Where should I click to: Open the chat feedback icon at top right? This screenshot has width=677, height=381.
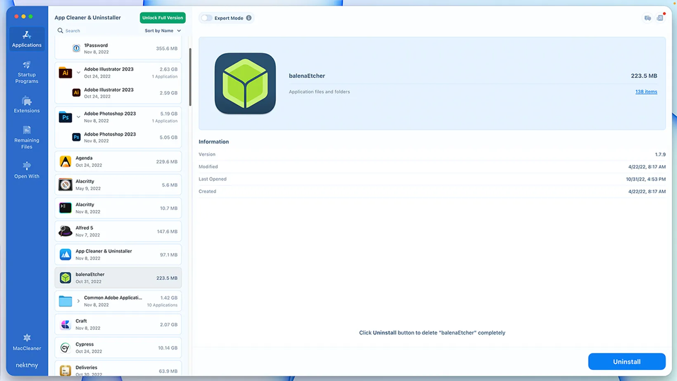[x=647, y=18]
